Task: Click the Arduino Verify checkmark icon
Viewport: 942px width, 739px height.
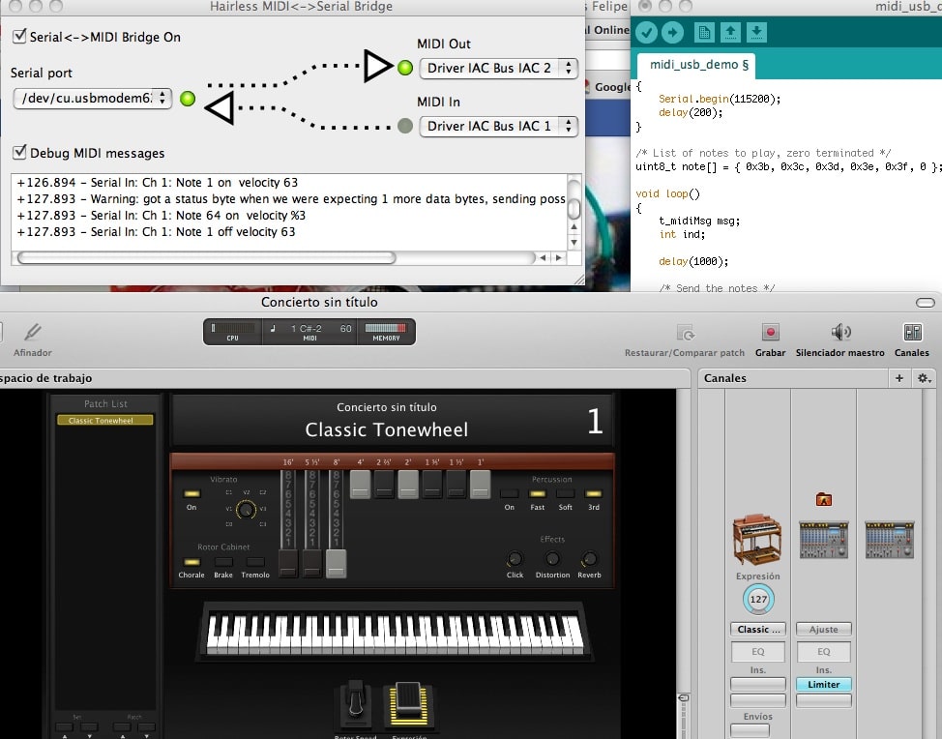Action: [x=646, y=32]
